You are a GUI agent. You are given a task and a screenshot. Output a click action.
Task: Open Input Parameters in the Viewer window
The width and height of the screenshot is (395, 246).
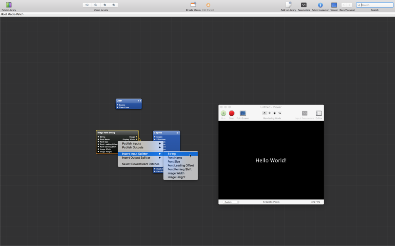coord(305,113)
